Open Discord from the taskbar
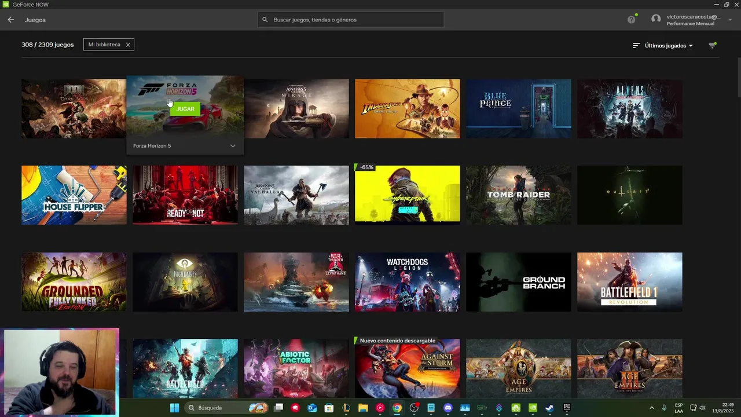Screen dimensions: 741x417 [x=447, y=408]
